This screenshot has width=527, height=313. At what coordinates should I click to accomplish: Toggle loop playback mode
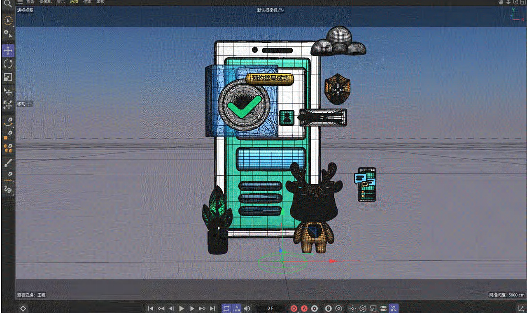pos(226,308)
